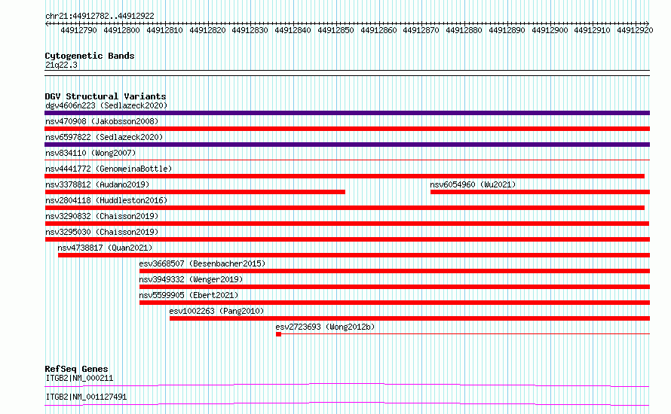Select ruler position 44912790
The image size is (671, 414).
(78, 30)
